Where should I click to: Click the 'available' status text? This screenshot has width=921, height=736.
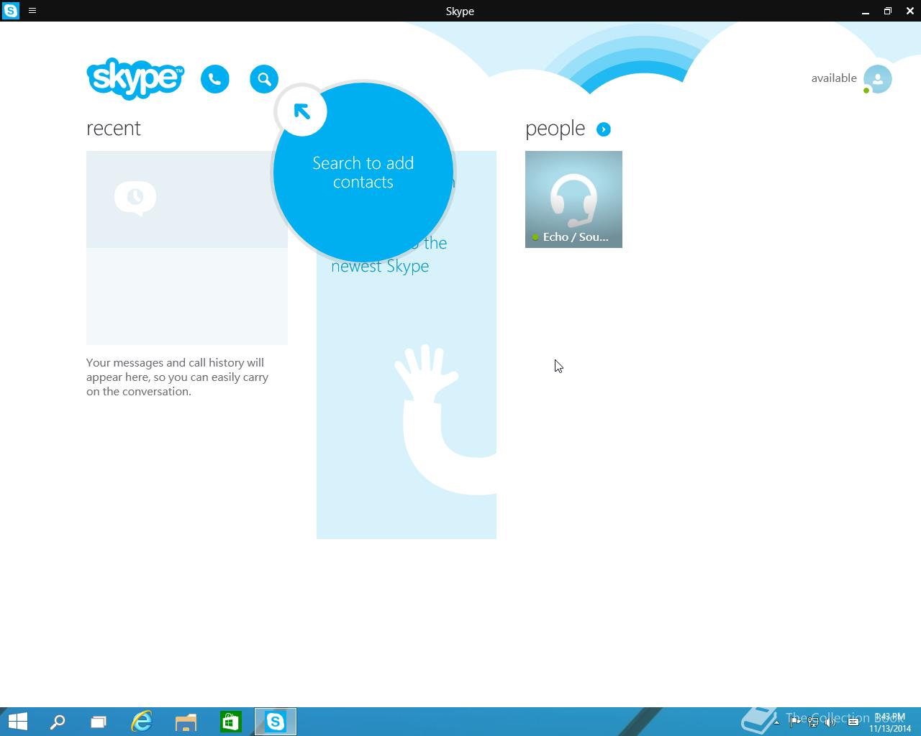click(x=834, y=78)
